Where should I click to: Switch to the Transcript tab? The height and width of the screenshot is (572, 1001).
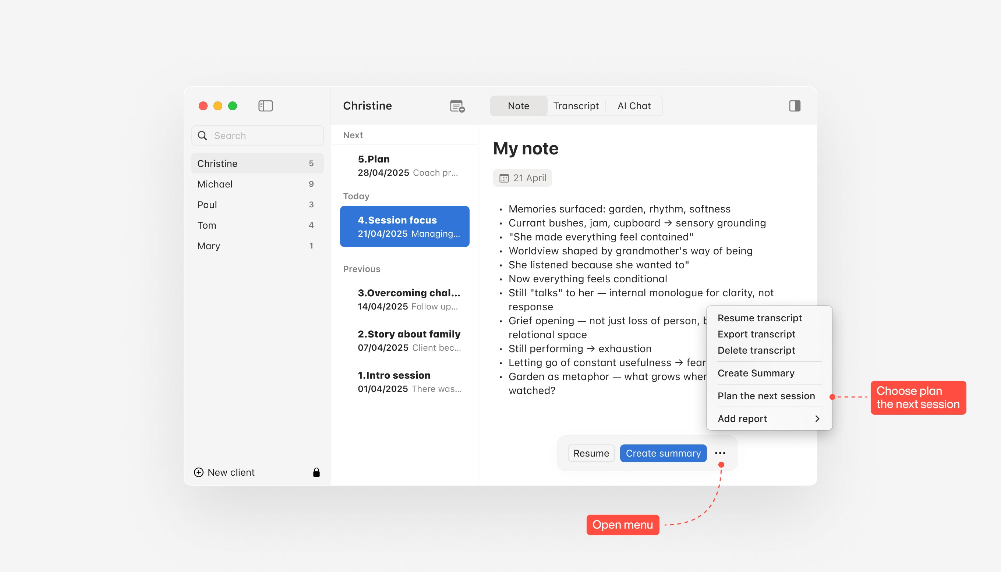click(576, 106)
